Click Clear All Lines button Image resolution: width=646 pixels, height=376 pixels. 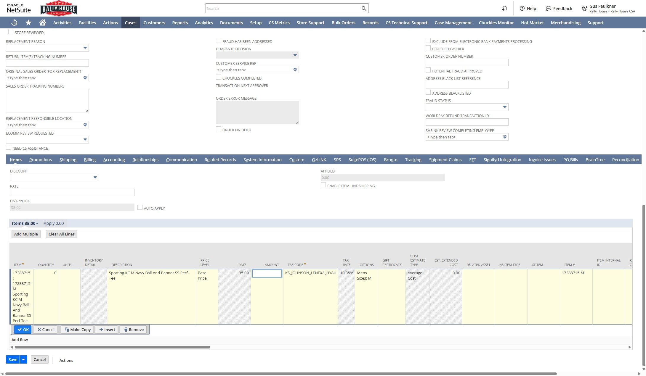click(62, 234)
